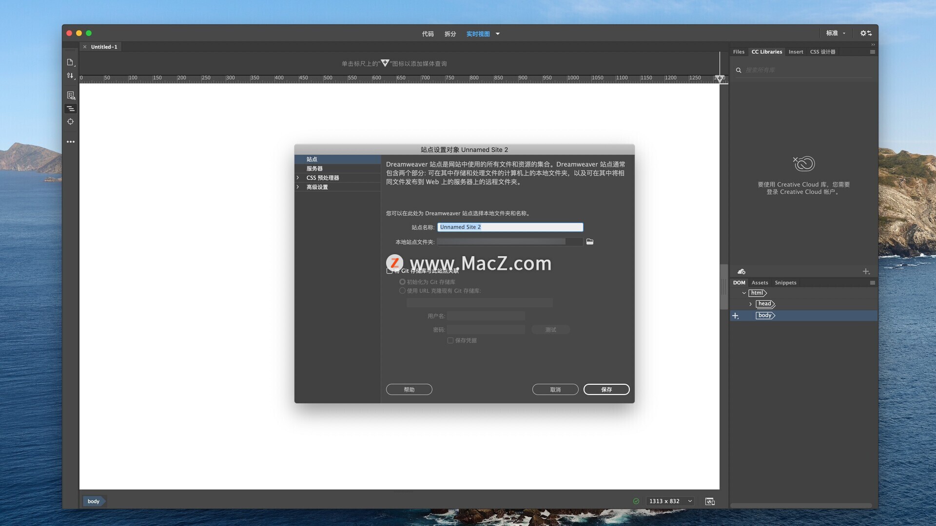This screenshot has width=936, height=526.
Task: Collapse panels with double-arrow icon
Action: tap(873, 44)
